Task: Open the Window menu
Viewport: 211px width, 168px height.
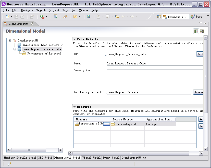Action: [x=84, y=10]
